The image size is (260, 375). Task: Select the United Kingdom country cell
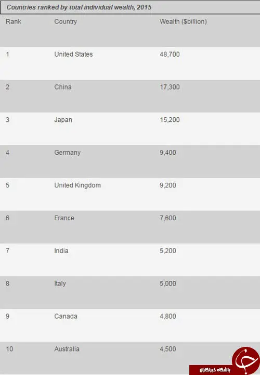[77, 185]
